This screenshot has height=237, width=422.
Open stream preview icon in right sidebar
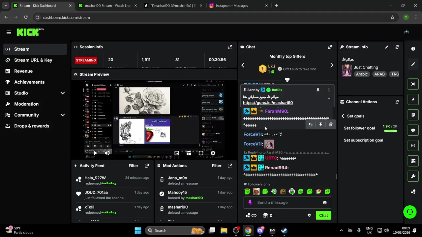[413, 84]
